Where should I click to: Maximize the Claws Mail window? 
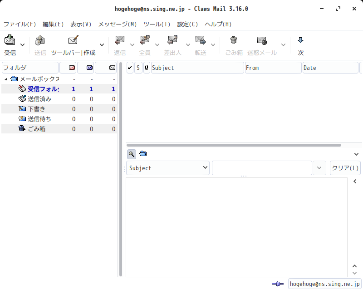tap(338, 9)
